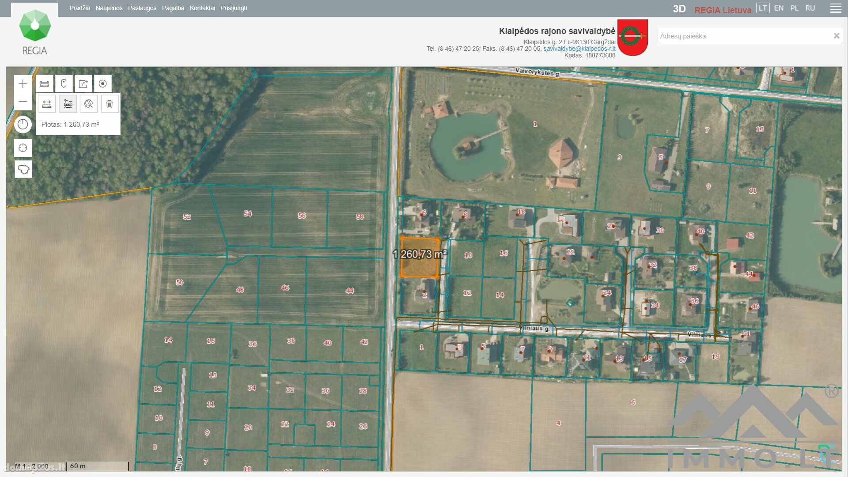Click parcel number 56 on the map
The width and height of the screenshot is (848, 477).
click(x=302, y=216)
